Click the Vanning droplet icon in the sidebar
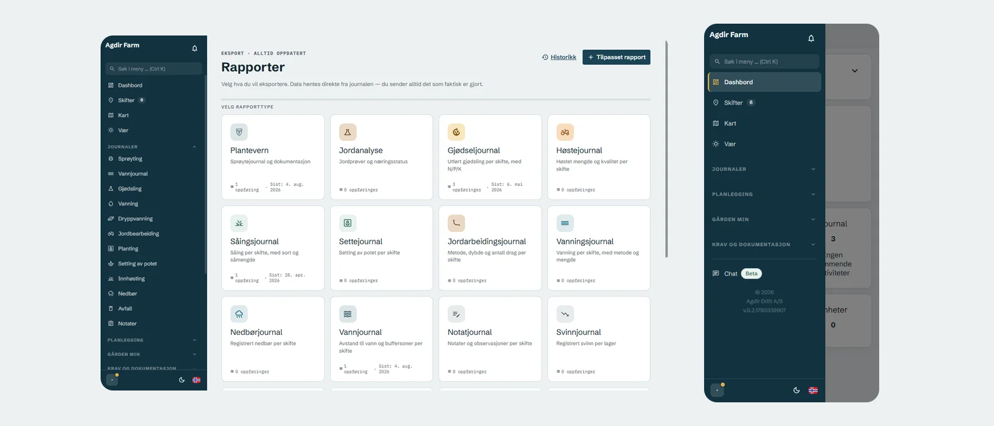The width and height of the screenshot is (994, 426). point(111,204)
